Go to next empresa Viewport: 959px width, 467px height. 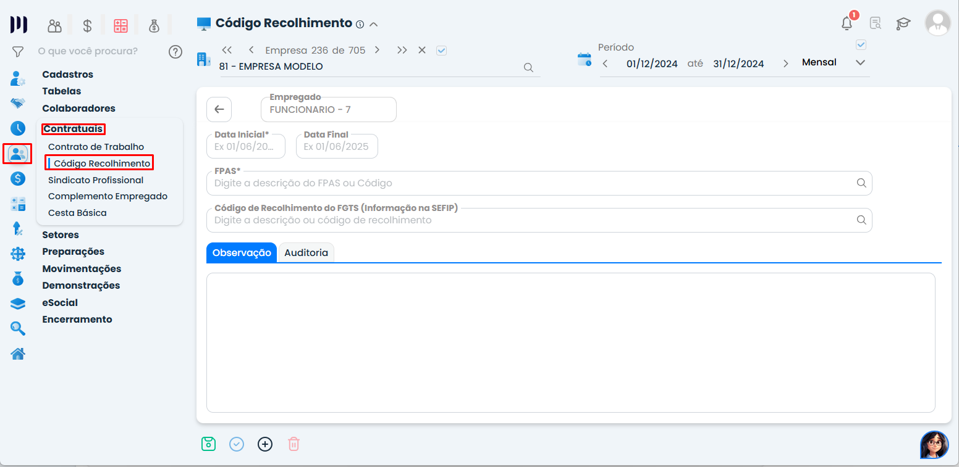pos(377,50)
